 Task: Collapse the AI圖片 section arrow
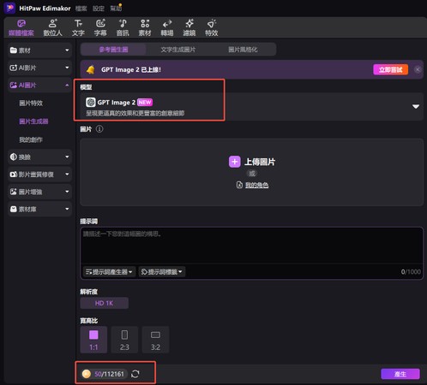tap(67, 85)
